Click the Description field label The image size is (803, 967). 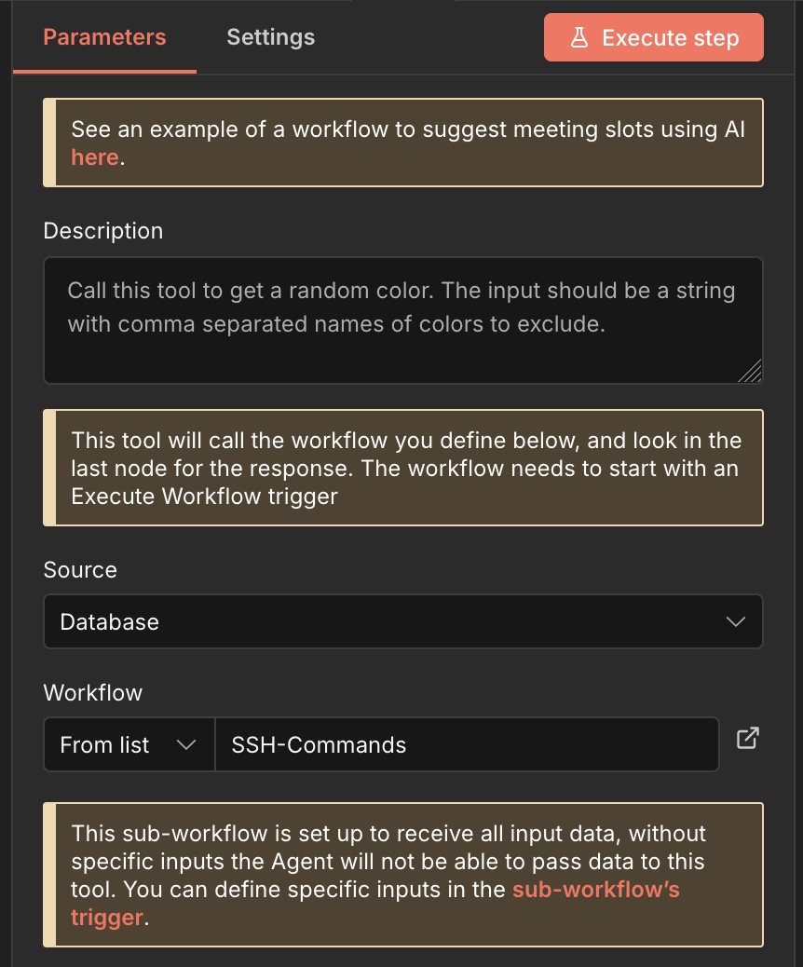pyautogui.click(x=103, y=231)
